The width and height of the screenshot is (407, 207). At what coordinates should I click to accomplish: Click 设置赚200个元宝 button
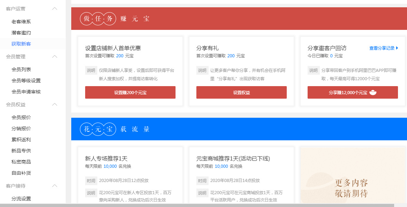[130, 92]
